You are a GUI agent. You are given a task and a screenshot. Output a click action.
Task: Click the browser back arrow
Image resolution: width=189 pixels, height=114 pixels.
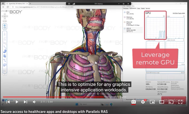click(x=3, y=7)
